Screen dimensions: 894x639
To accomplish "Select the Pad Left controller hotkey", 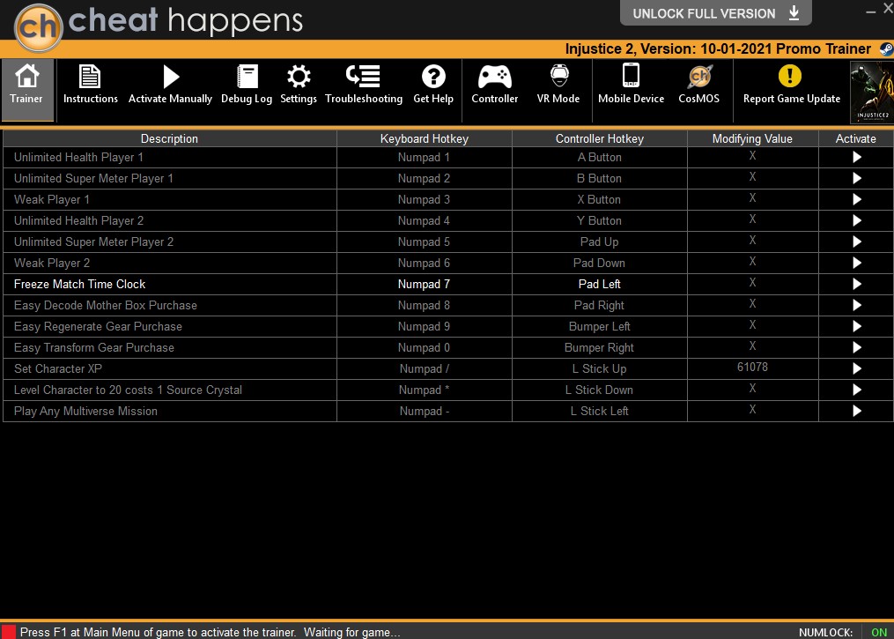I will pyautogui.click(x=599, y=284).
